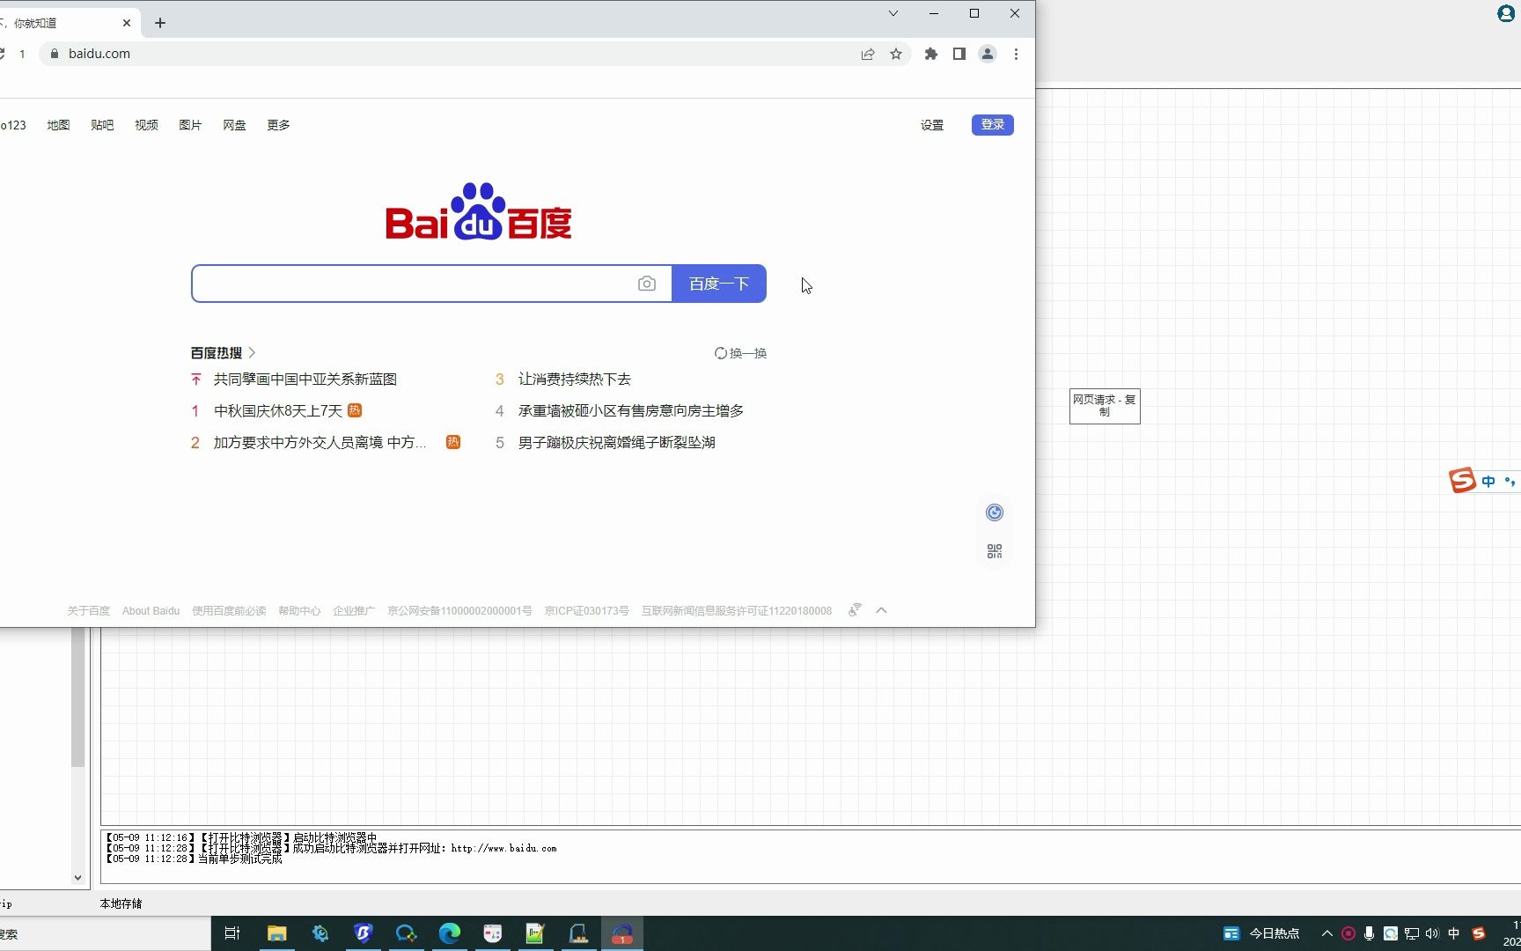Screen dimensions: 1521x951
Task: Click the 登录 login button
Action: pos(992,124)
